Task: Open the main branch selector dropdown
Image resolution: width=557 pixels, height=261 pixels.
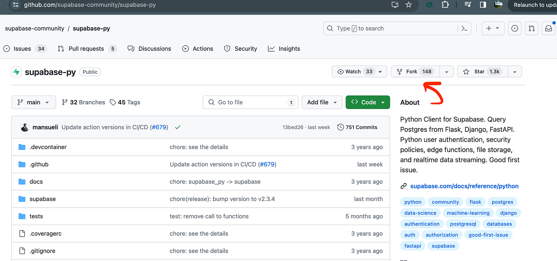Action: 34,102
